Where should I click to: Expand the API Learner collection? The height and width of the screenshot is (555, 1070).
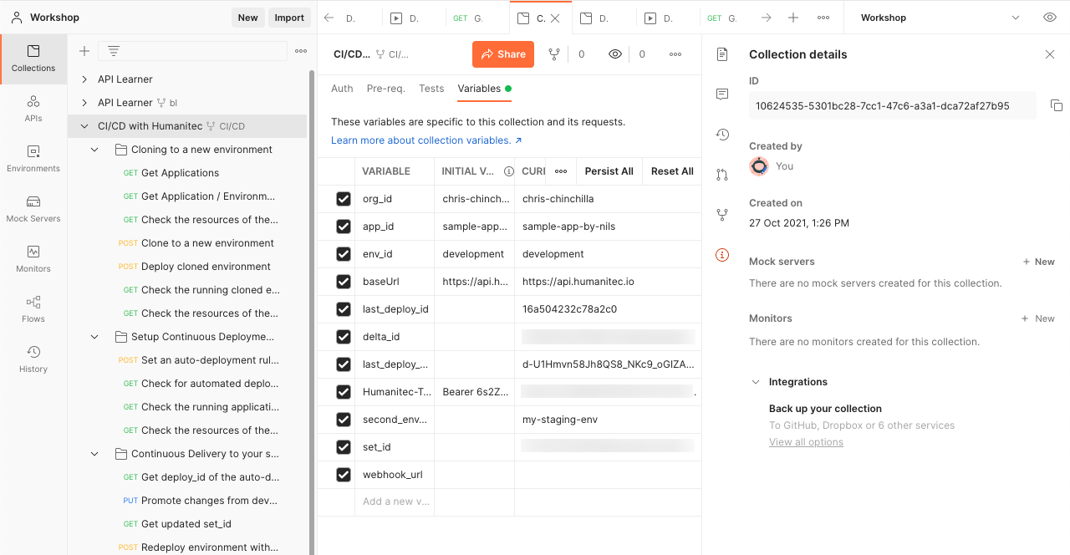coord(83,79)
